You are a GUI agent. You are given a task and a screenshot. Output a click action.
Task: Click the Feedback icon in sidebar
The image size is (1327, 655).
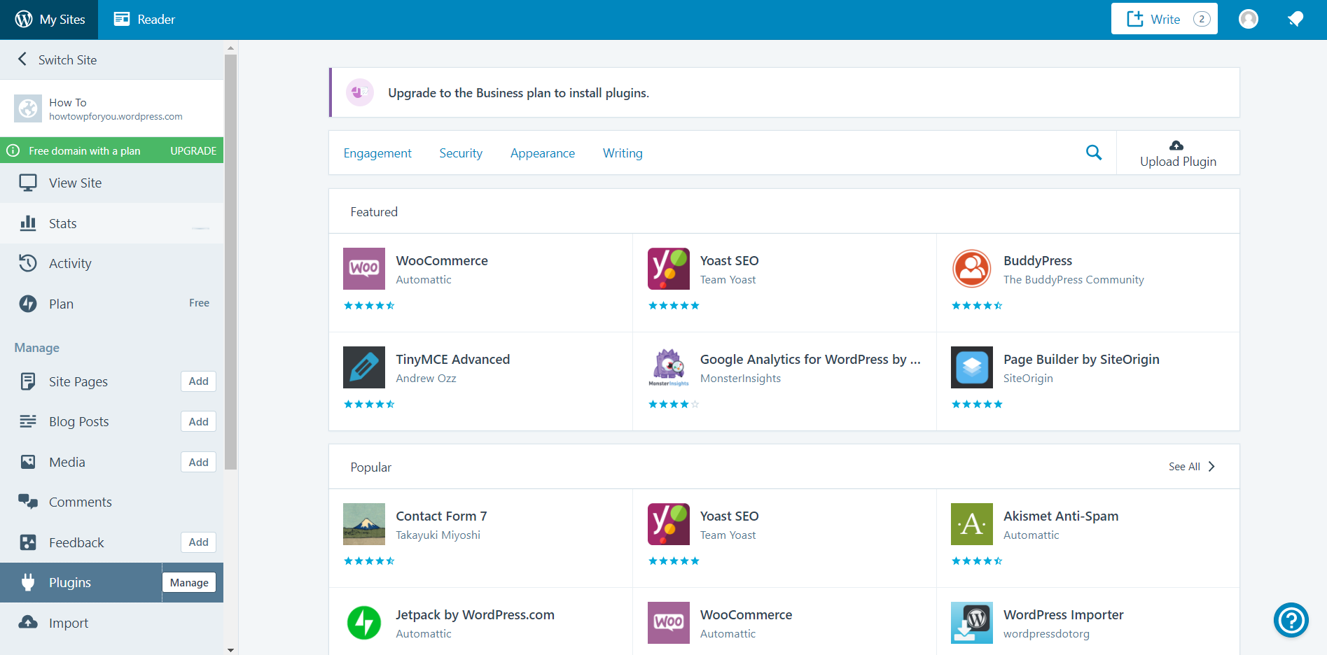tap(28, 542)
